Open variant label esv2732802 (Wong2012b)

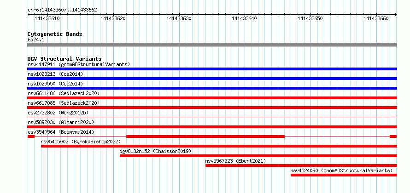coord(58,113)
